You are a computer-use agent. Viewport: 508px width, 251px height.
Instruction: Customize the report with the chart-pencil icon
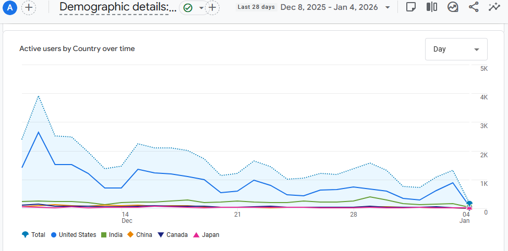point(453,7)
